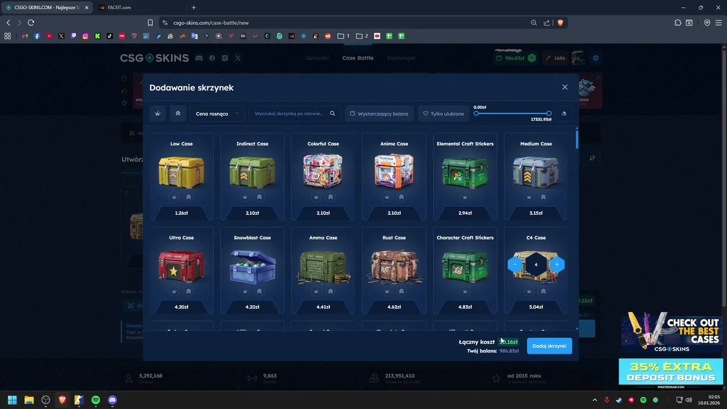Open the Gmail bookmark
This screenshot has width=727, height=409.
coord(25,36)
